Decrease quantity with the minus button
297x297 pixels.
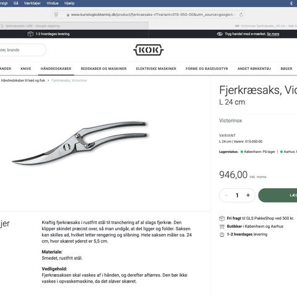click(226, 195)
